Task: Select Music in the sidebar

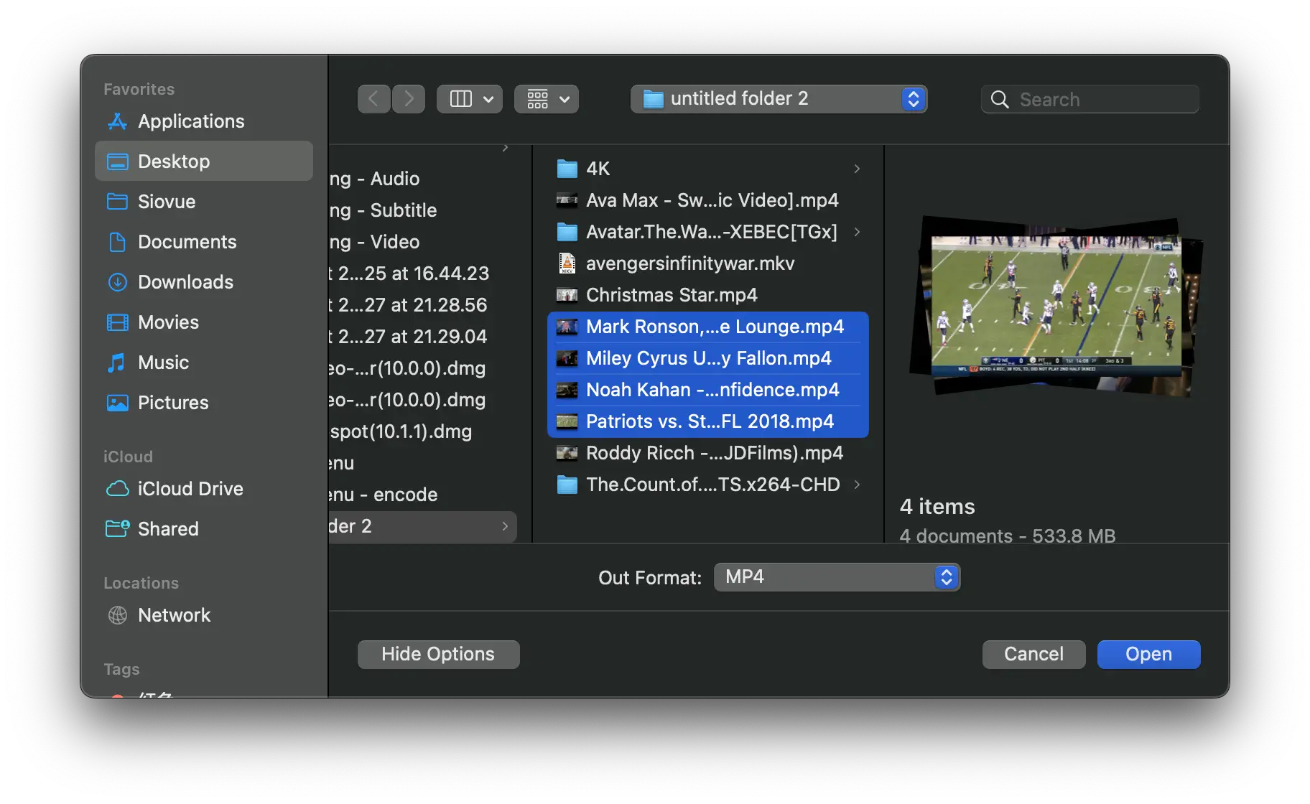Action: coord(204,363)
